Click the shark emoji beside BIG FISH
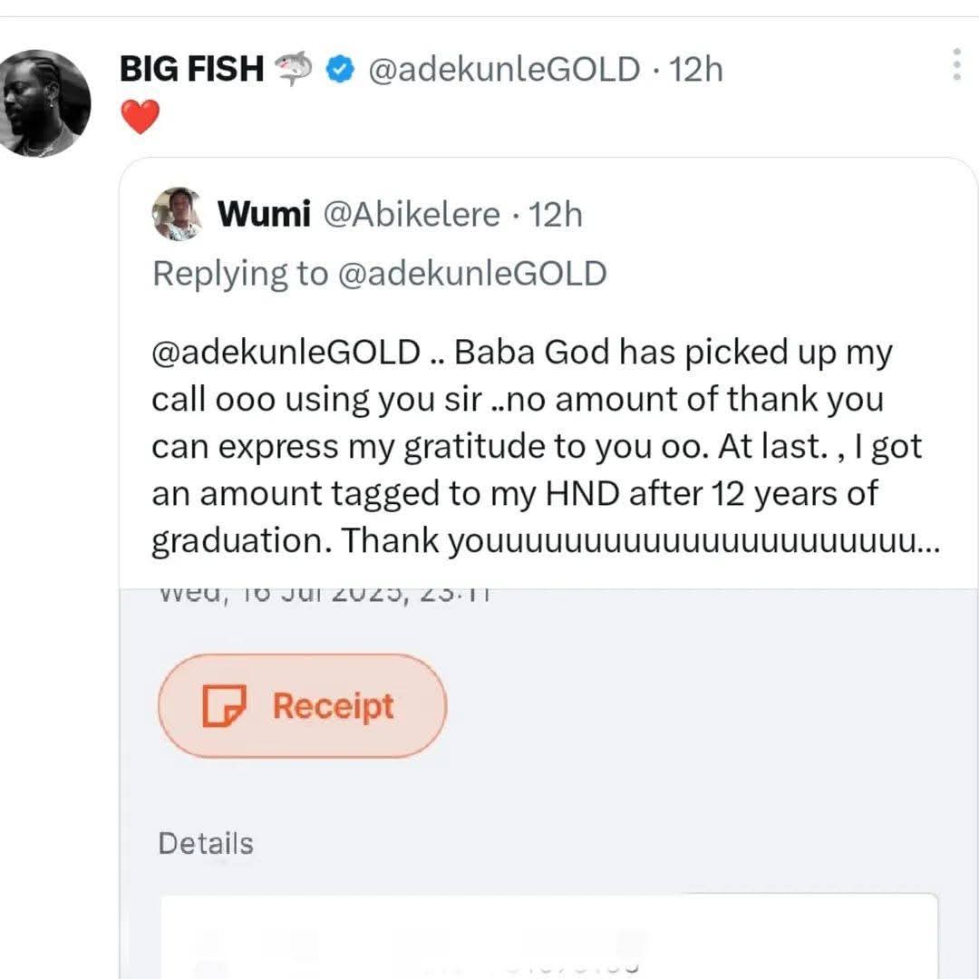The image size is (979, 979). [x=293, y=69]
